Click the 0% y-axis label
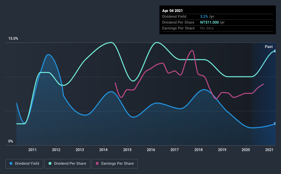 pyautogui.click(x=11, y=141)
